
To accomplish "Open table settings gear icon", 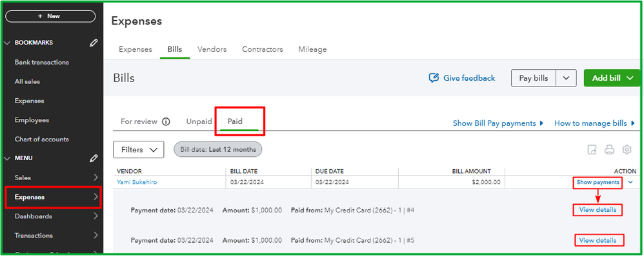I will (x=627, y=150).
